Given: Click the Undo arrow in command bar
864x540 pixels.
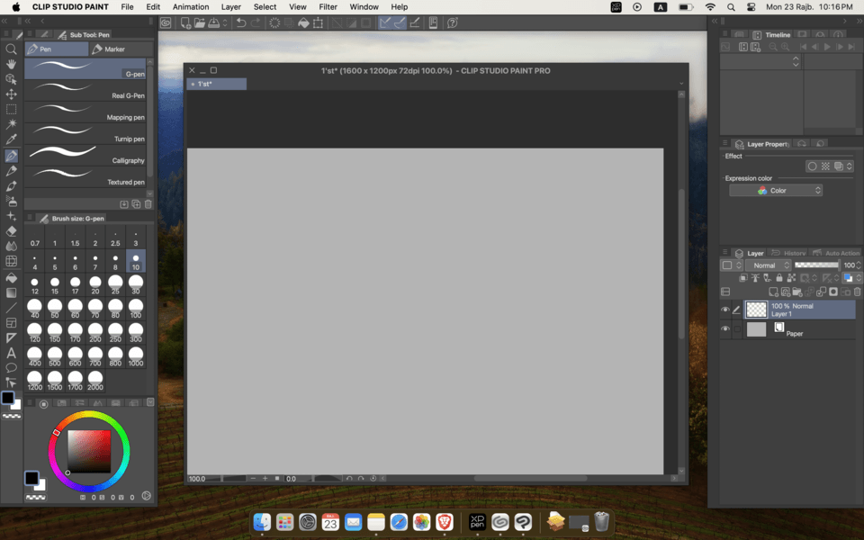Looking at the screenshot, I should click(x=241, y=22).
